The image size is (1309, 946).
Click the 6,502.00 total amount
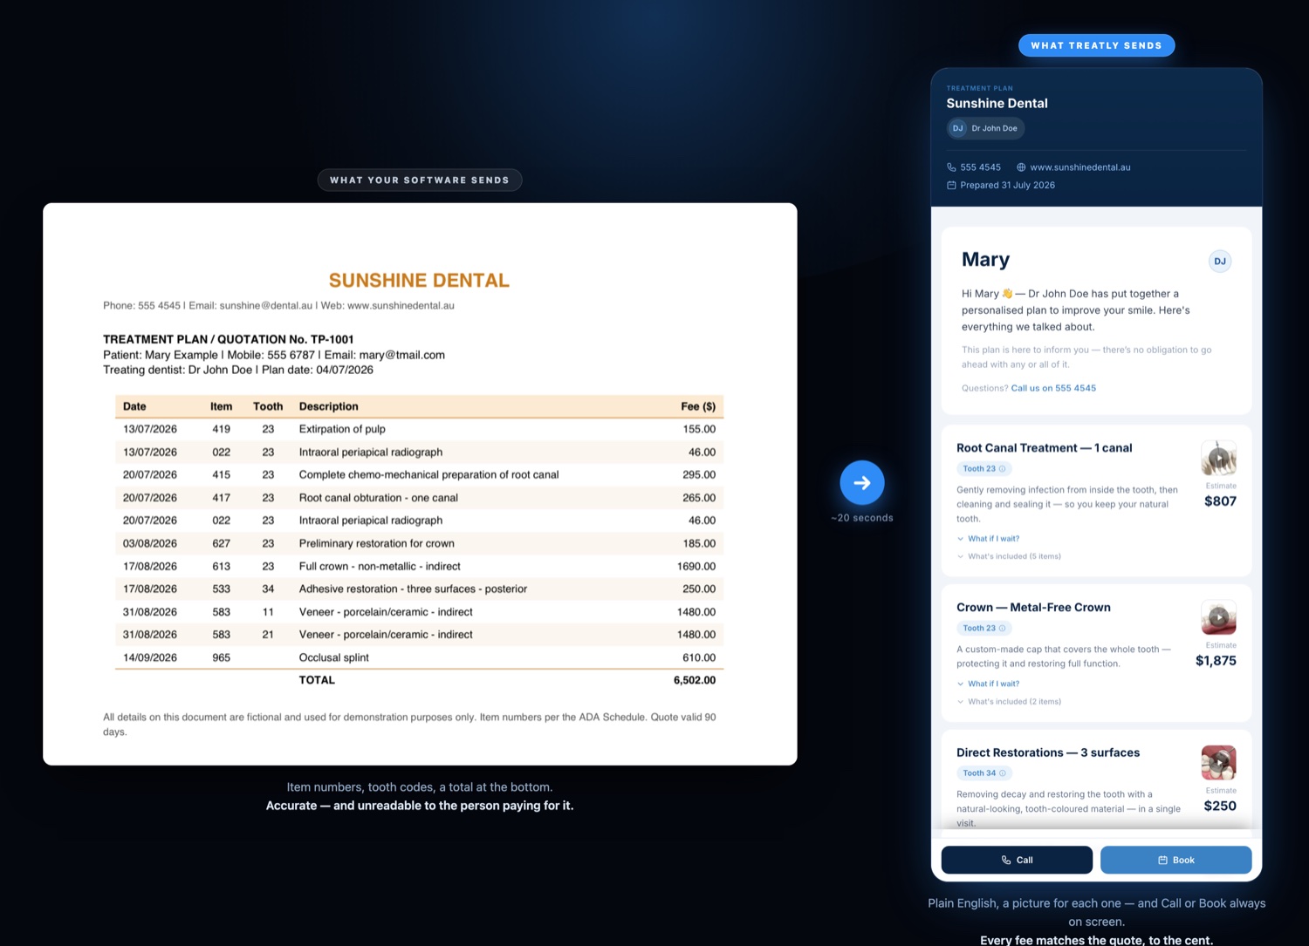[x=695, y=680]
